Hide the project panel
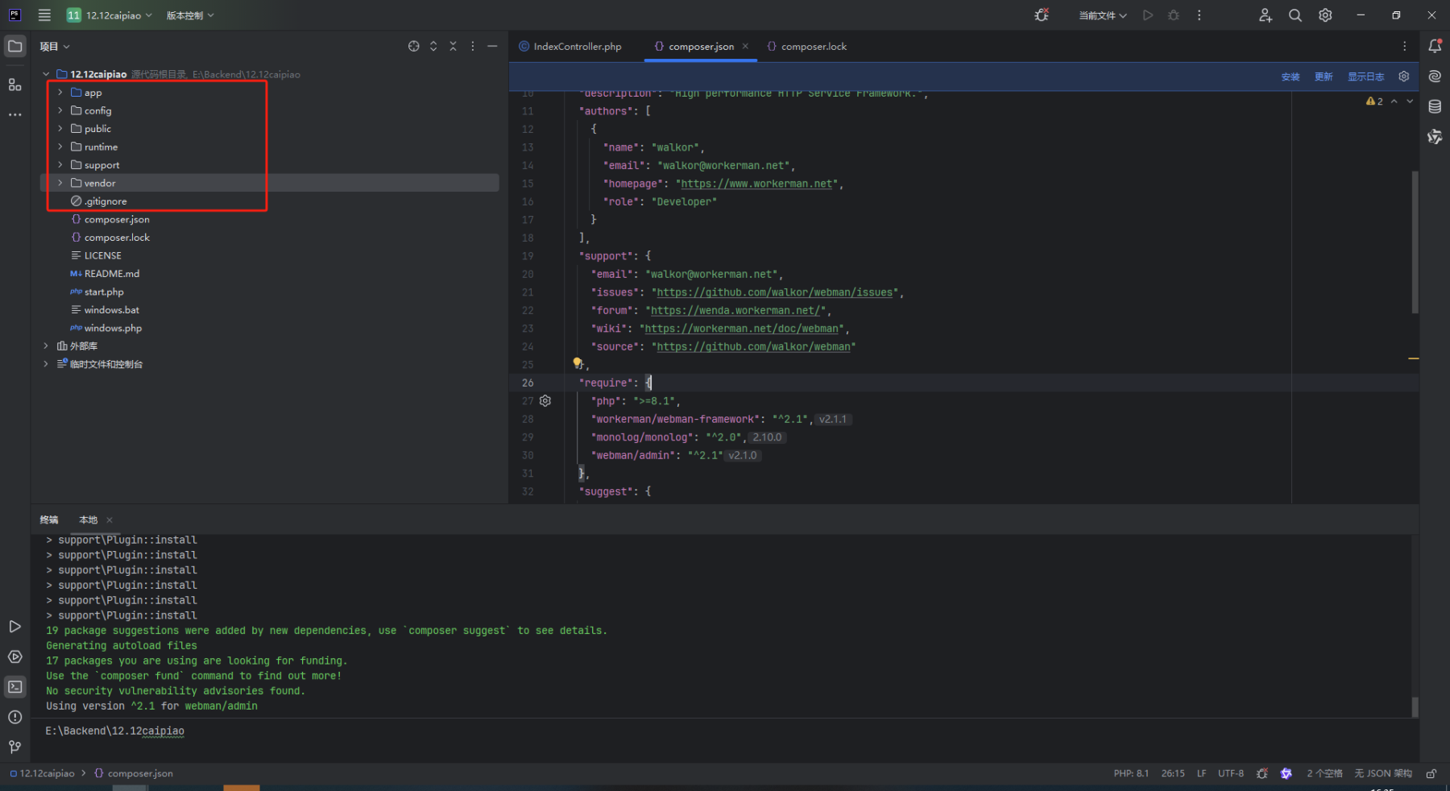The image size is (1450, 791). click(492, 47)
